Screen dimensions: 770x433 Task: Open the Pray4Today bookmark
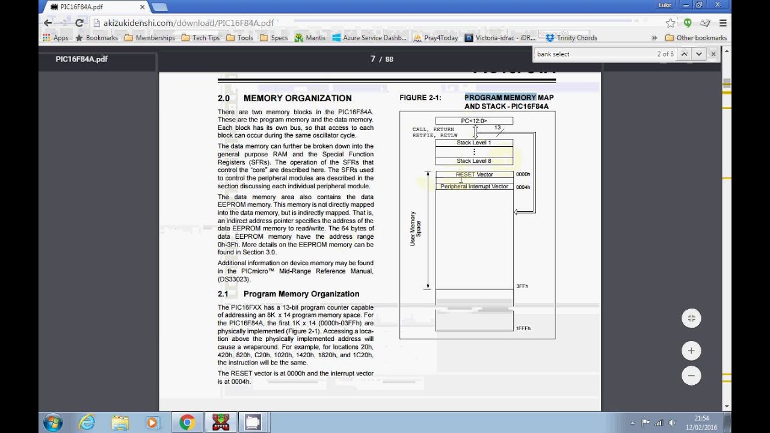point(436,37)
